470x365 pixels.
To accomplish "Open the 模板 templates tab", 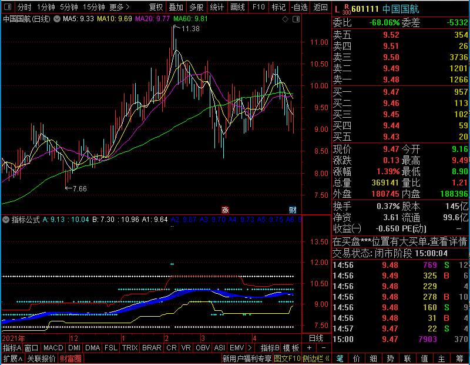I will 291,348.
